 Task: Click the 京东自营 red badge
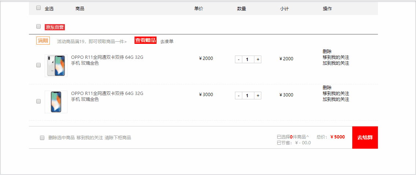tap(55, 27)
